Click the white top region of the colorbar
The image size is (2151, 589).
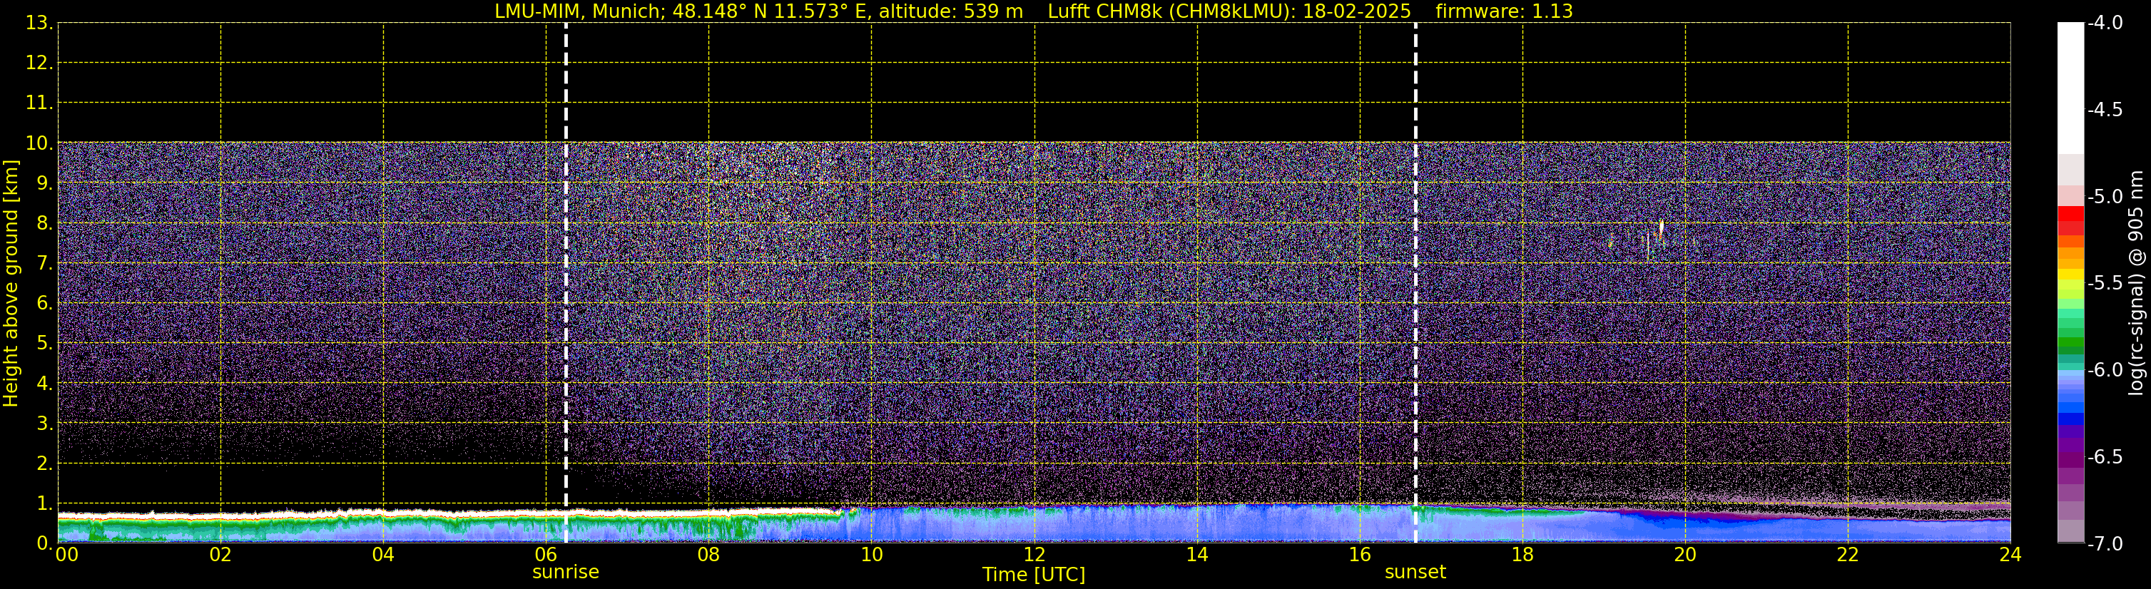point(2070,88)
